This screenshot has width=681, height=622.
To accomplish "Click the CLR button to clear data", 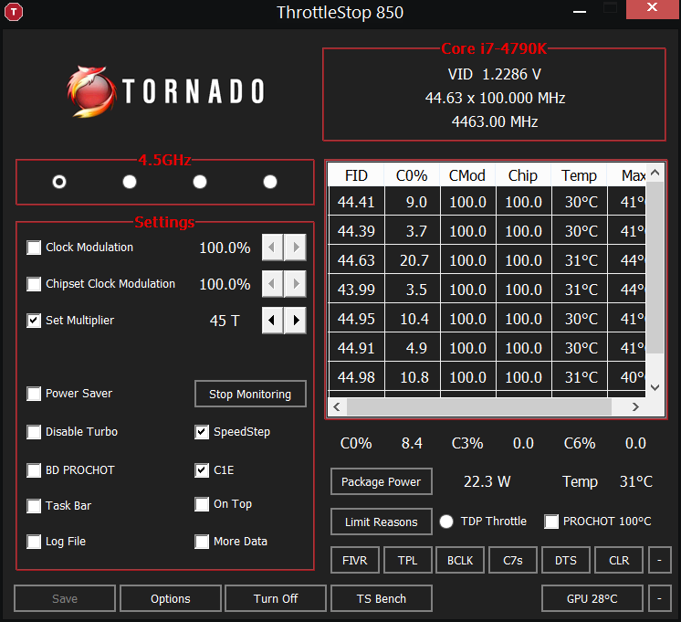I will (619, 560).
